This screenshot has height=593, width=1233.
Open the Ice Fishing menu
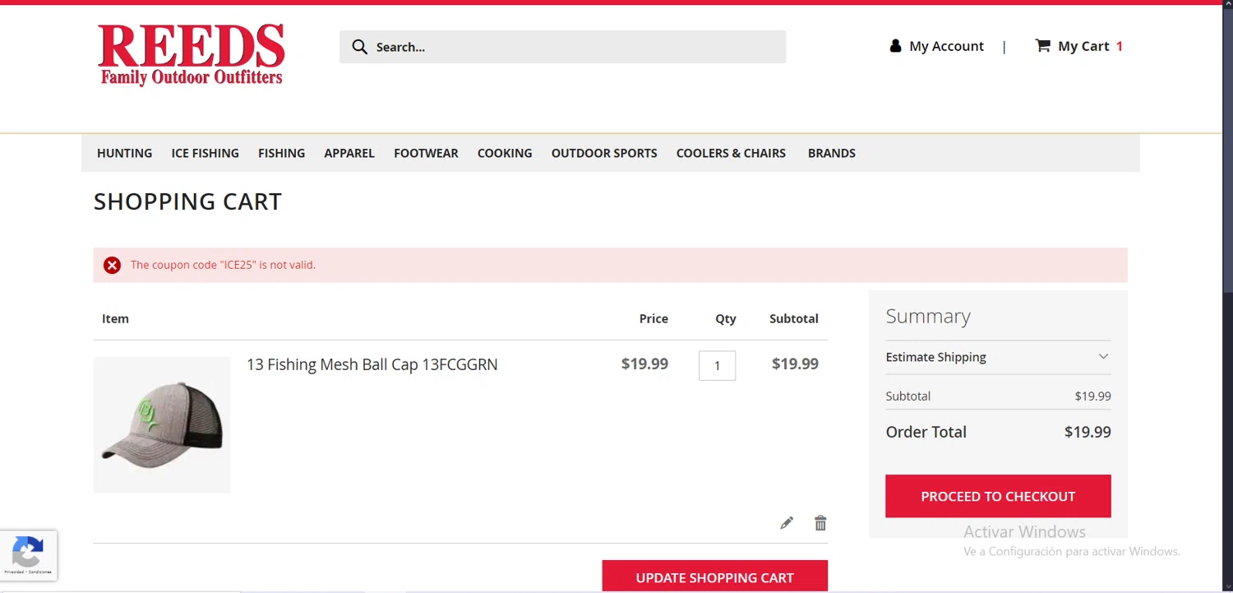click(205, 153)
